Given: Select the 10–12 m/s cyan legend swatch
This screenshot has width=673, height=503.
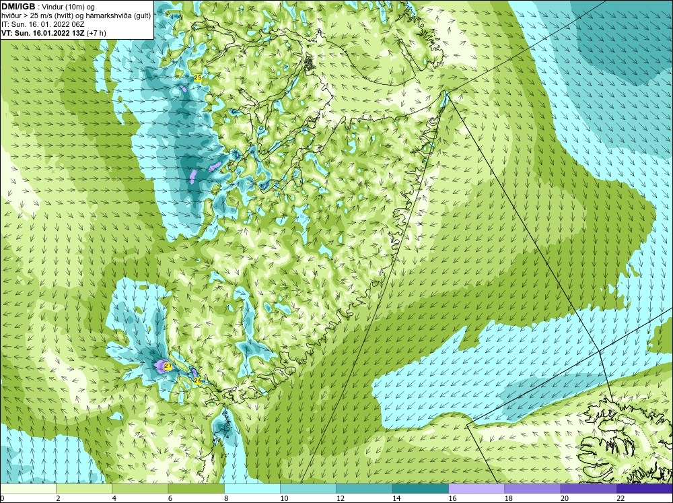Looking at the screenshot, I should pos(308,489).
